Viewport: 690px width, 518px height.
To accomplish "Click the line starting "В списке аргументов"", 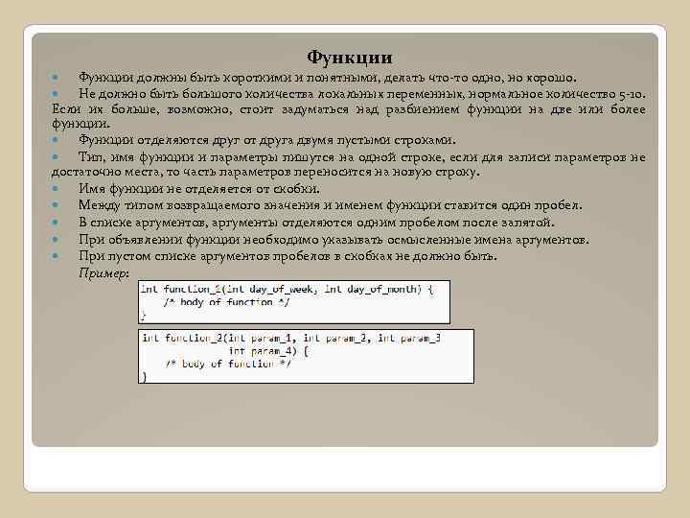I will coord(316,223).
